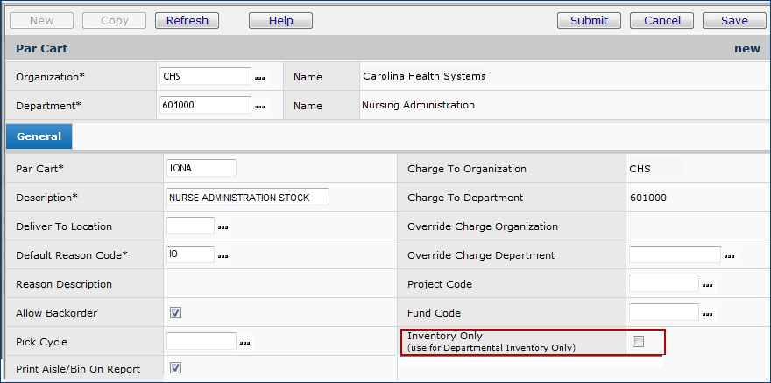The image size is (771, 383).
Task: Uncheck the Allow Backorder checkbox
Action: tap(175, 312)
